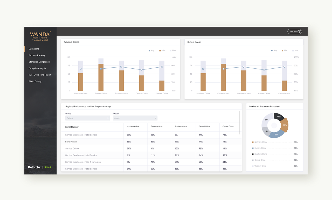The image size is (332, 200).
Task: Click Southern China table column header
Action: 181,126
